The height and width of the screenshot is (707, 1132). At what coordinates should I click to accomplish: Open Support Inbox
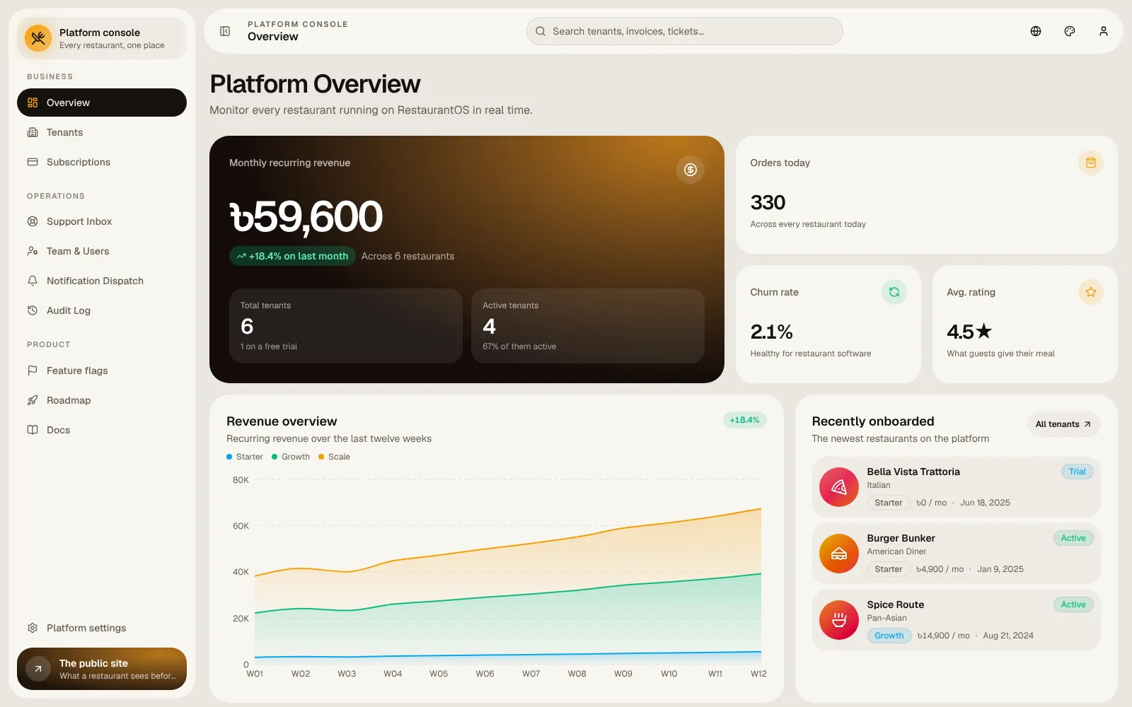pyautogui.click(x=102, y=221)
